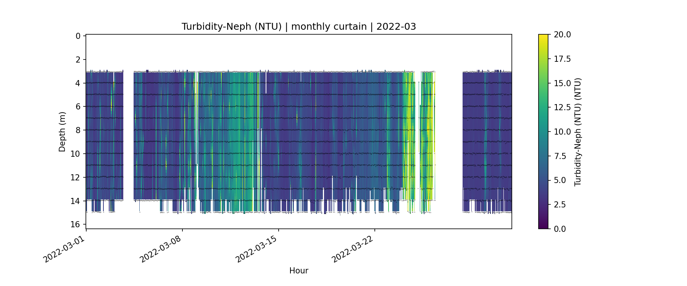Click the plot title text
The width and height of the screenshot is (687, 286).
point(298,27)
